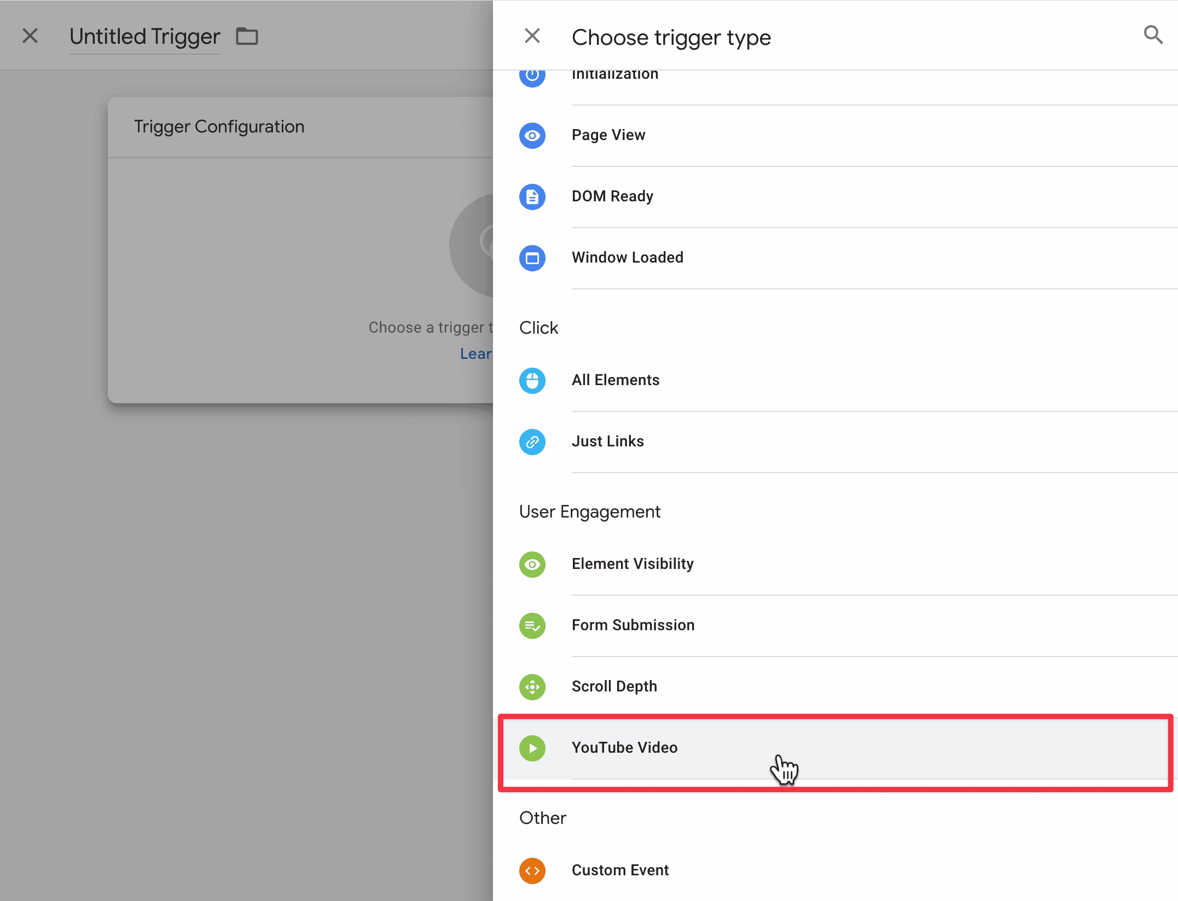Screen dimensions: 1178x901
Task: Click the Form Submission checklist icon
Action: (x=532, y=626)
